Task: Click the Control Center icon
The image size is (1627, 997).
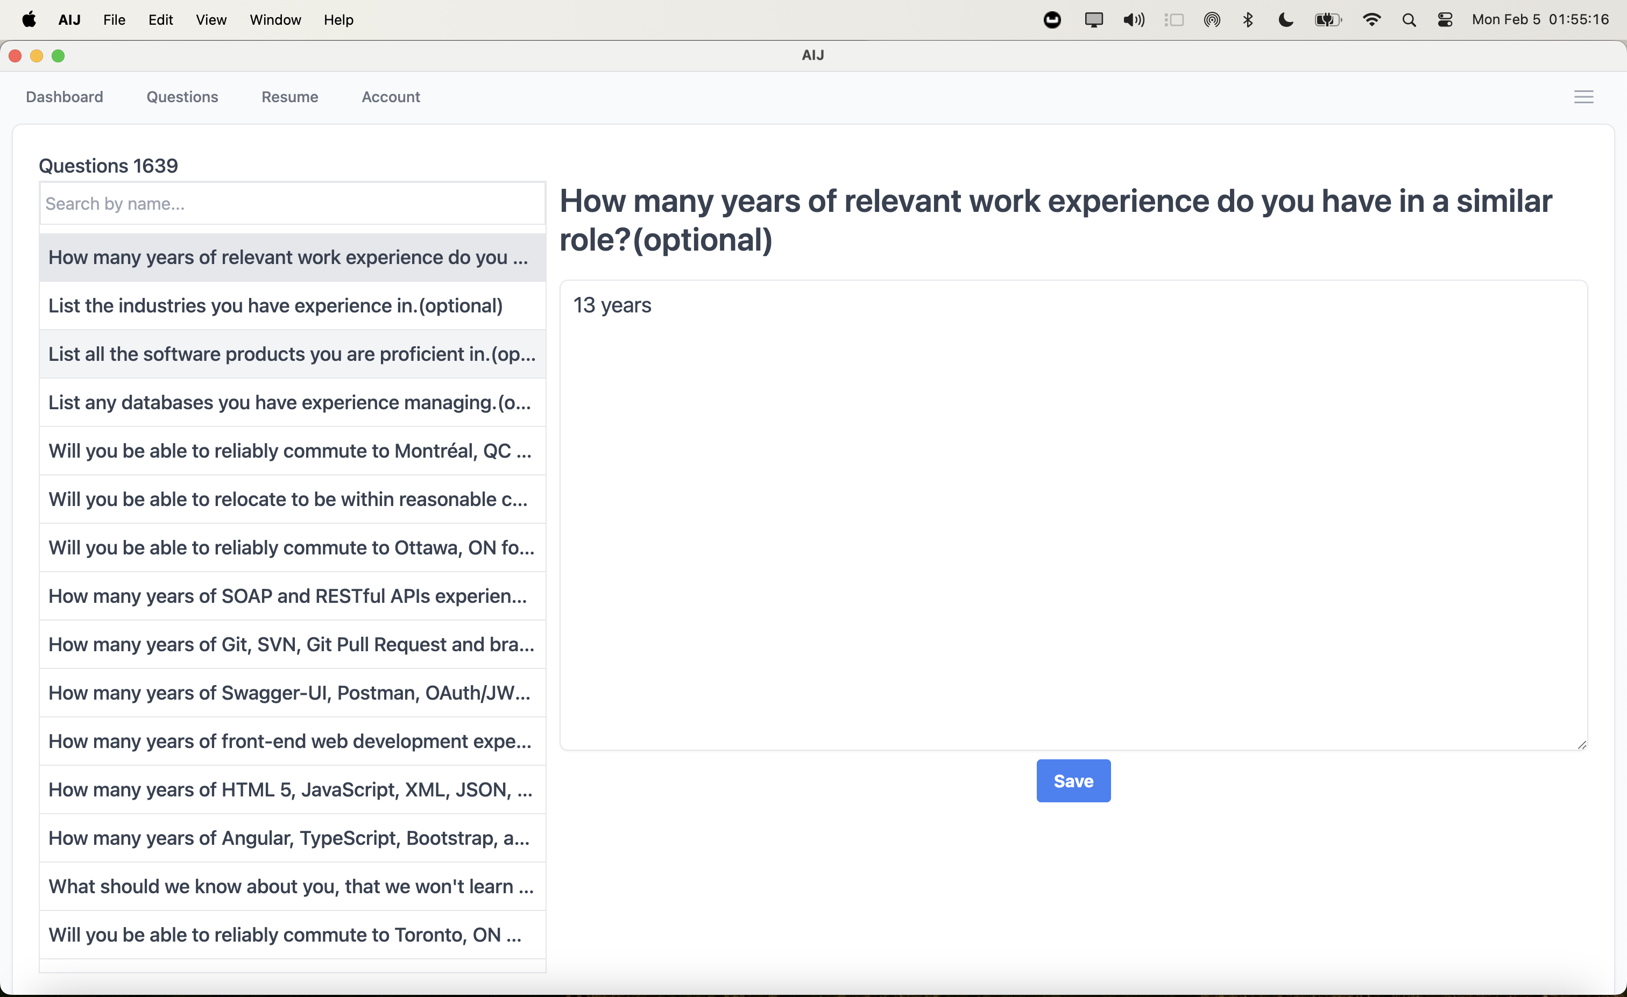Action: click(x=1445, y=20)
